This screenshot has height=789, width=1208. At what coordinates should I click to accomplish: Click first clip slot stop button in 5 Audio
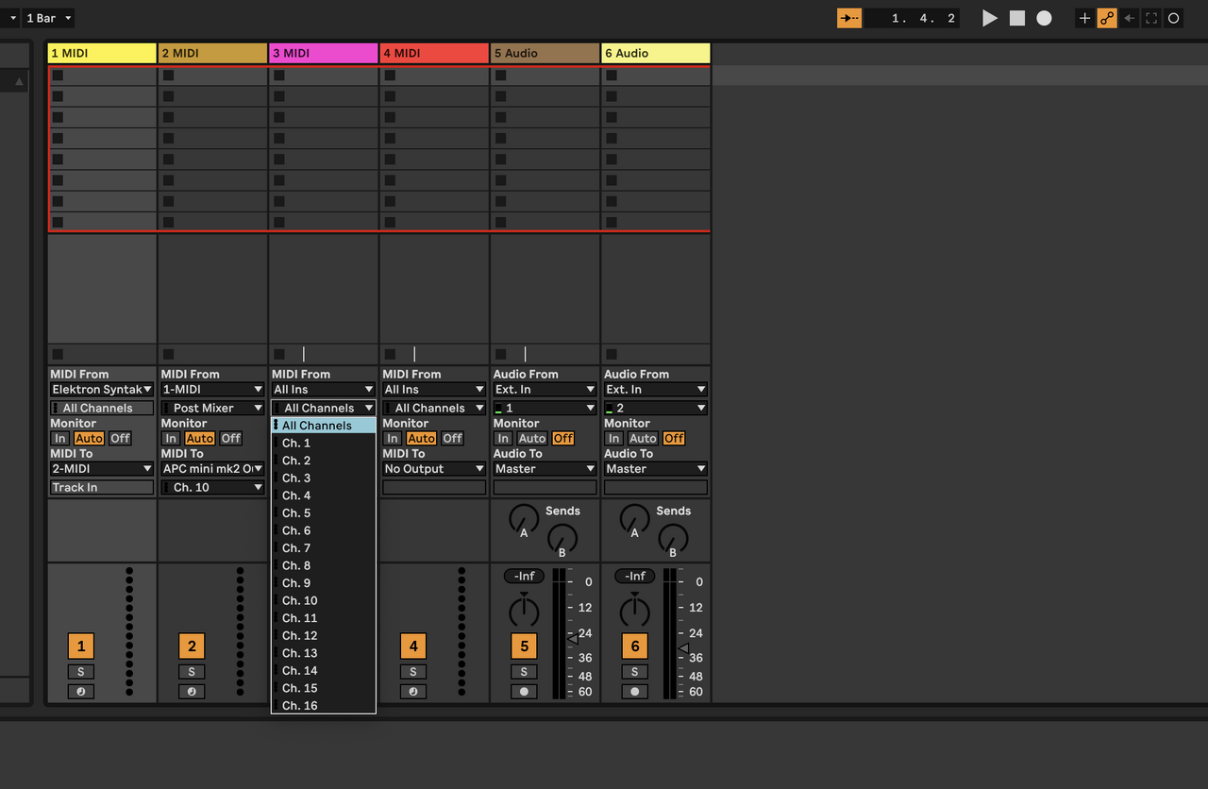[500, 76]
